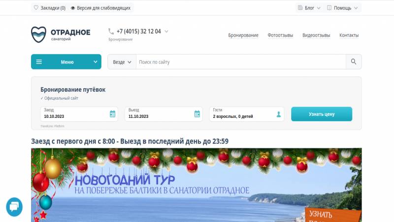Open the Видеоотзывы link
This screenshot has width=394, height=222.
click(x=316, y=35)
